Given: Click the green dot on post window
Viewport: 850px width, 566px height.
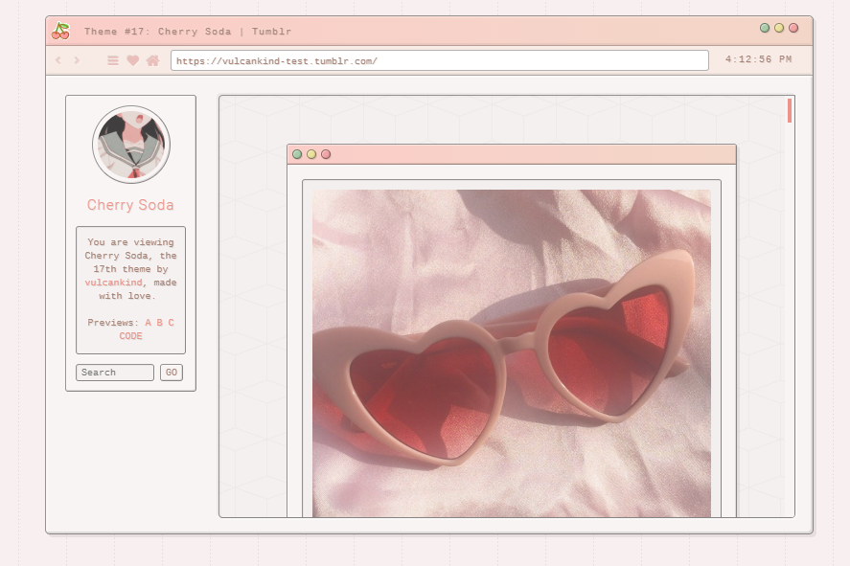Looking at the screenshot, I should coord(297,154).
